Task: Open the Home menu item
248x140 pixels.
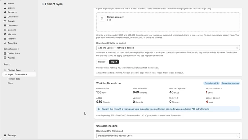Action: (11, 3)
